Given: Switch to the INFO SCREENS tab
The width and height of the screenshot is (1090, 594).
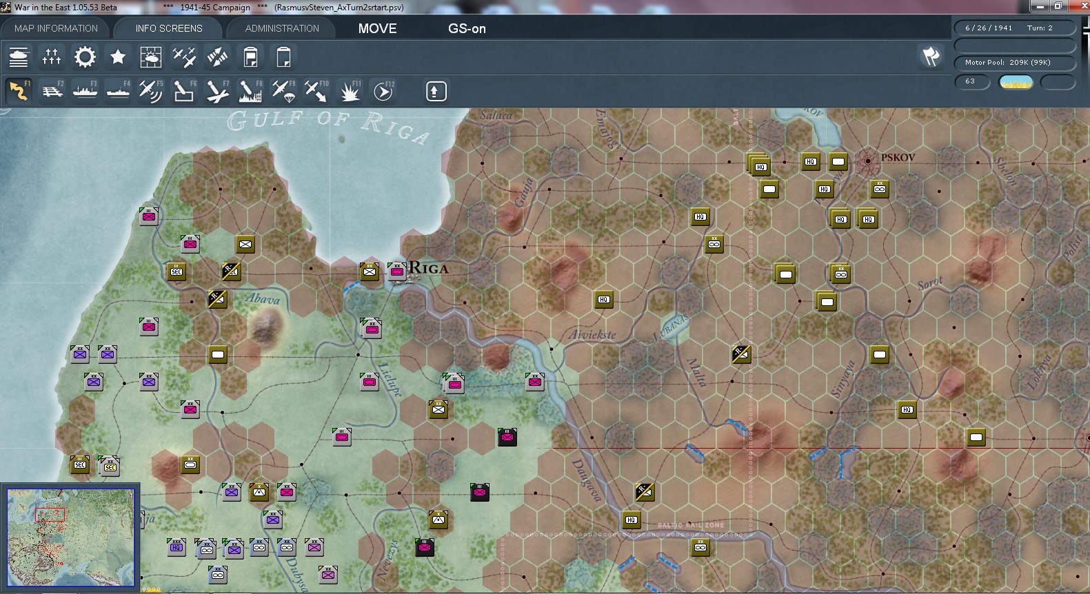Looking at the screenshot, I should point(169,28).
